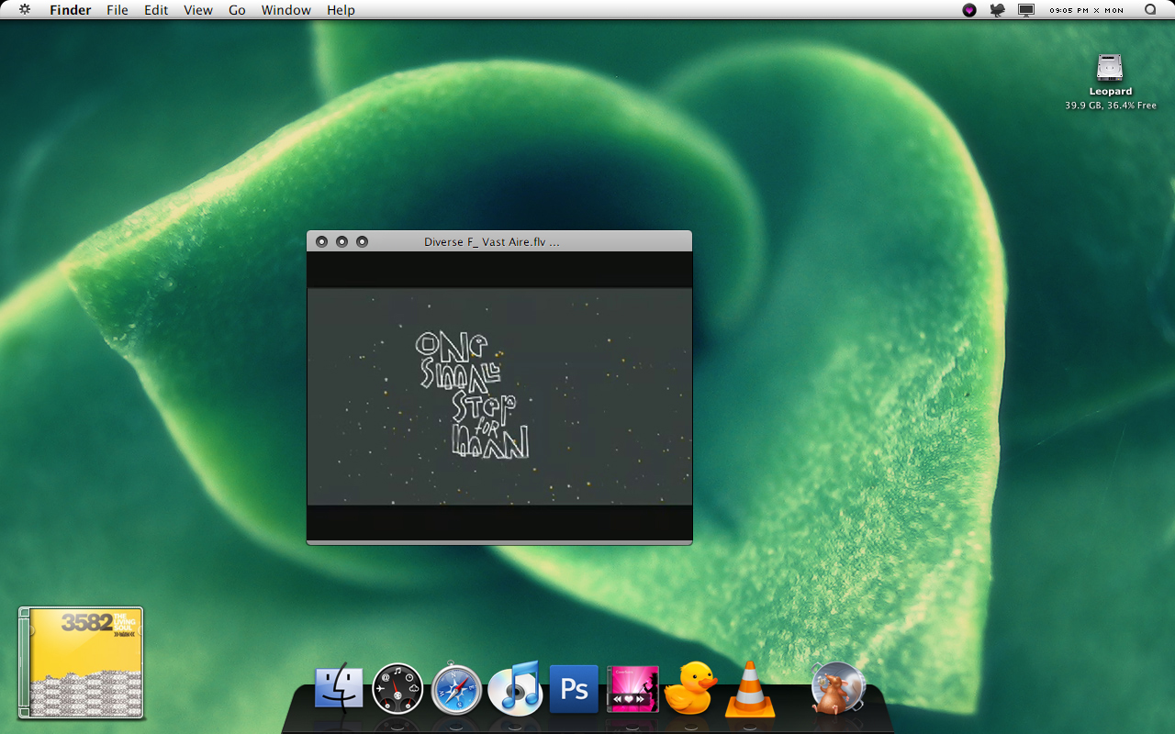
Task: Zoom the video player window
Action: [x=362, y=241]
